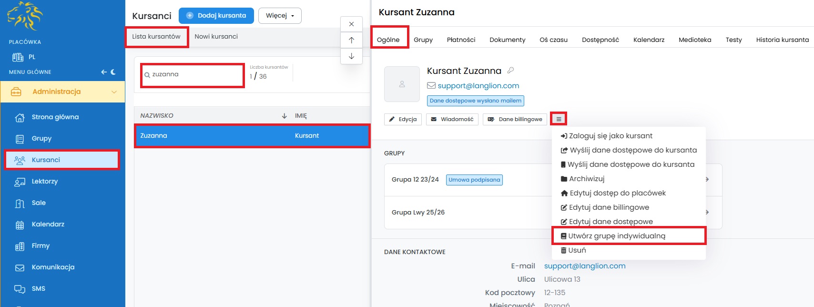Click the Dodaj kursanta button
This screenshot has width=814, height=307.
[x=216, y=16]
